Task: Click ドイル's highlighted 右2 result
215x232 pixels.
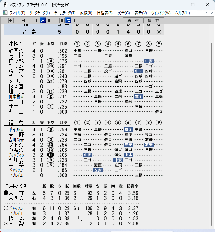Action: click(128, 129)
